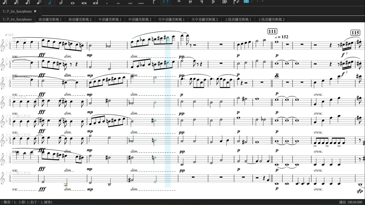Select the highlighted quarter note duration

tap(50, 2)
